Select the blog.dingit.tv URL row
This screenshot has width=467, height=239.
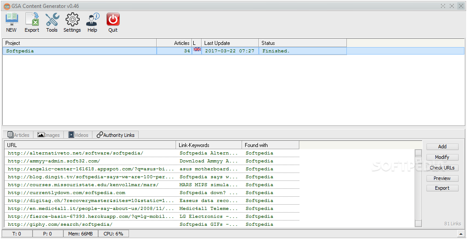pos(152,177)
